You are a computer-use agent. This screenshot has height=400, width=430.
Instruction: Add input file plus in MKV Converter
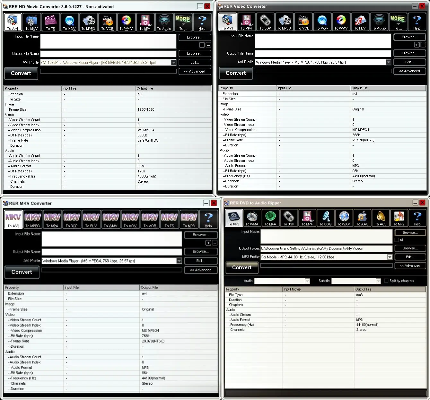click(208, 243)
